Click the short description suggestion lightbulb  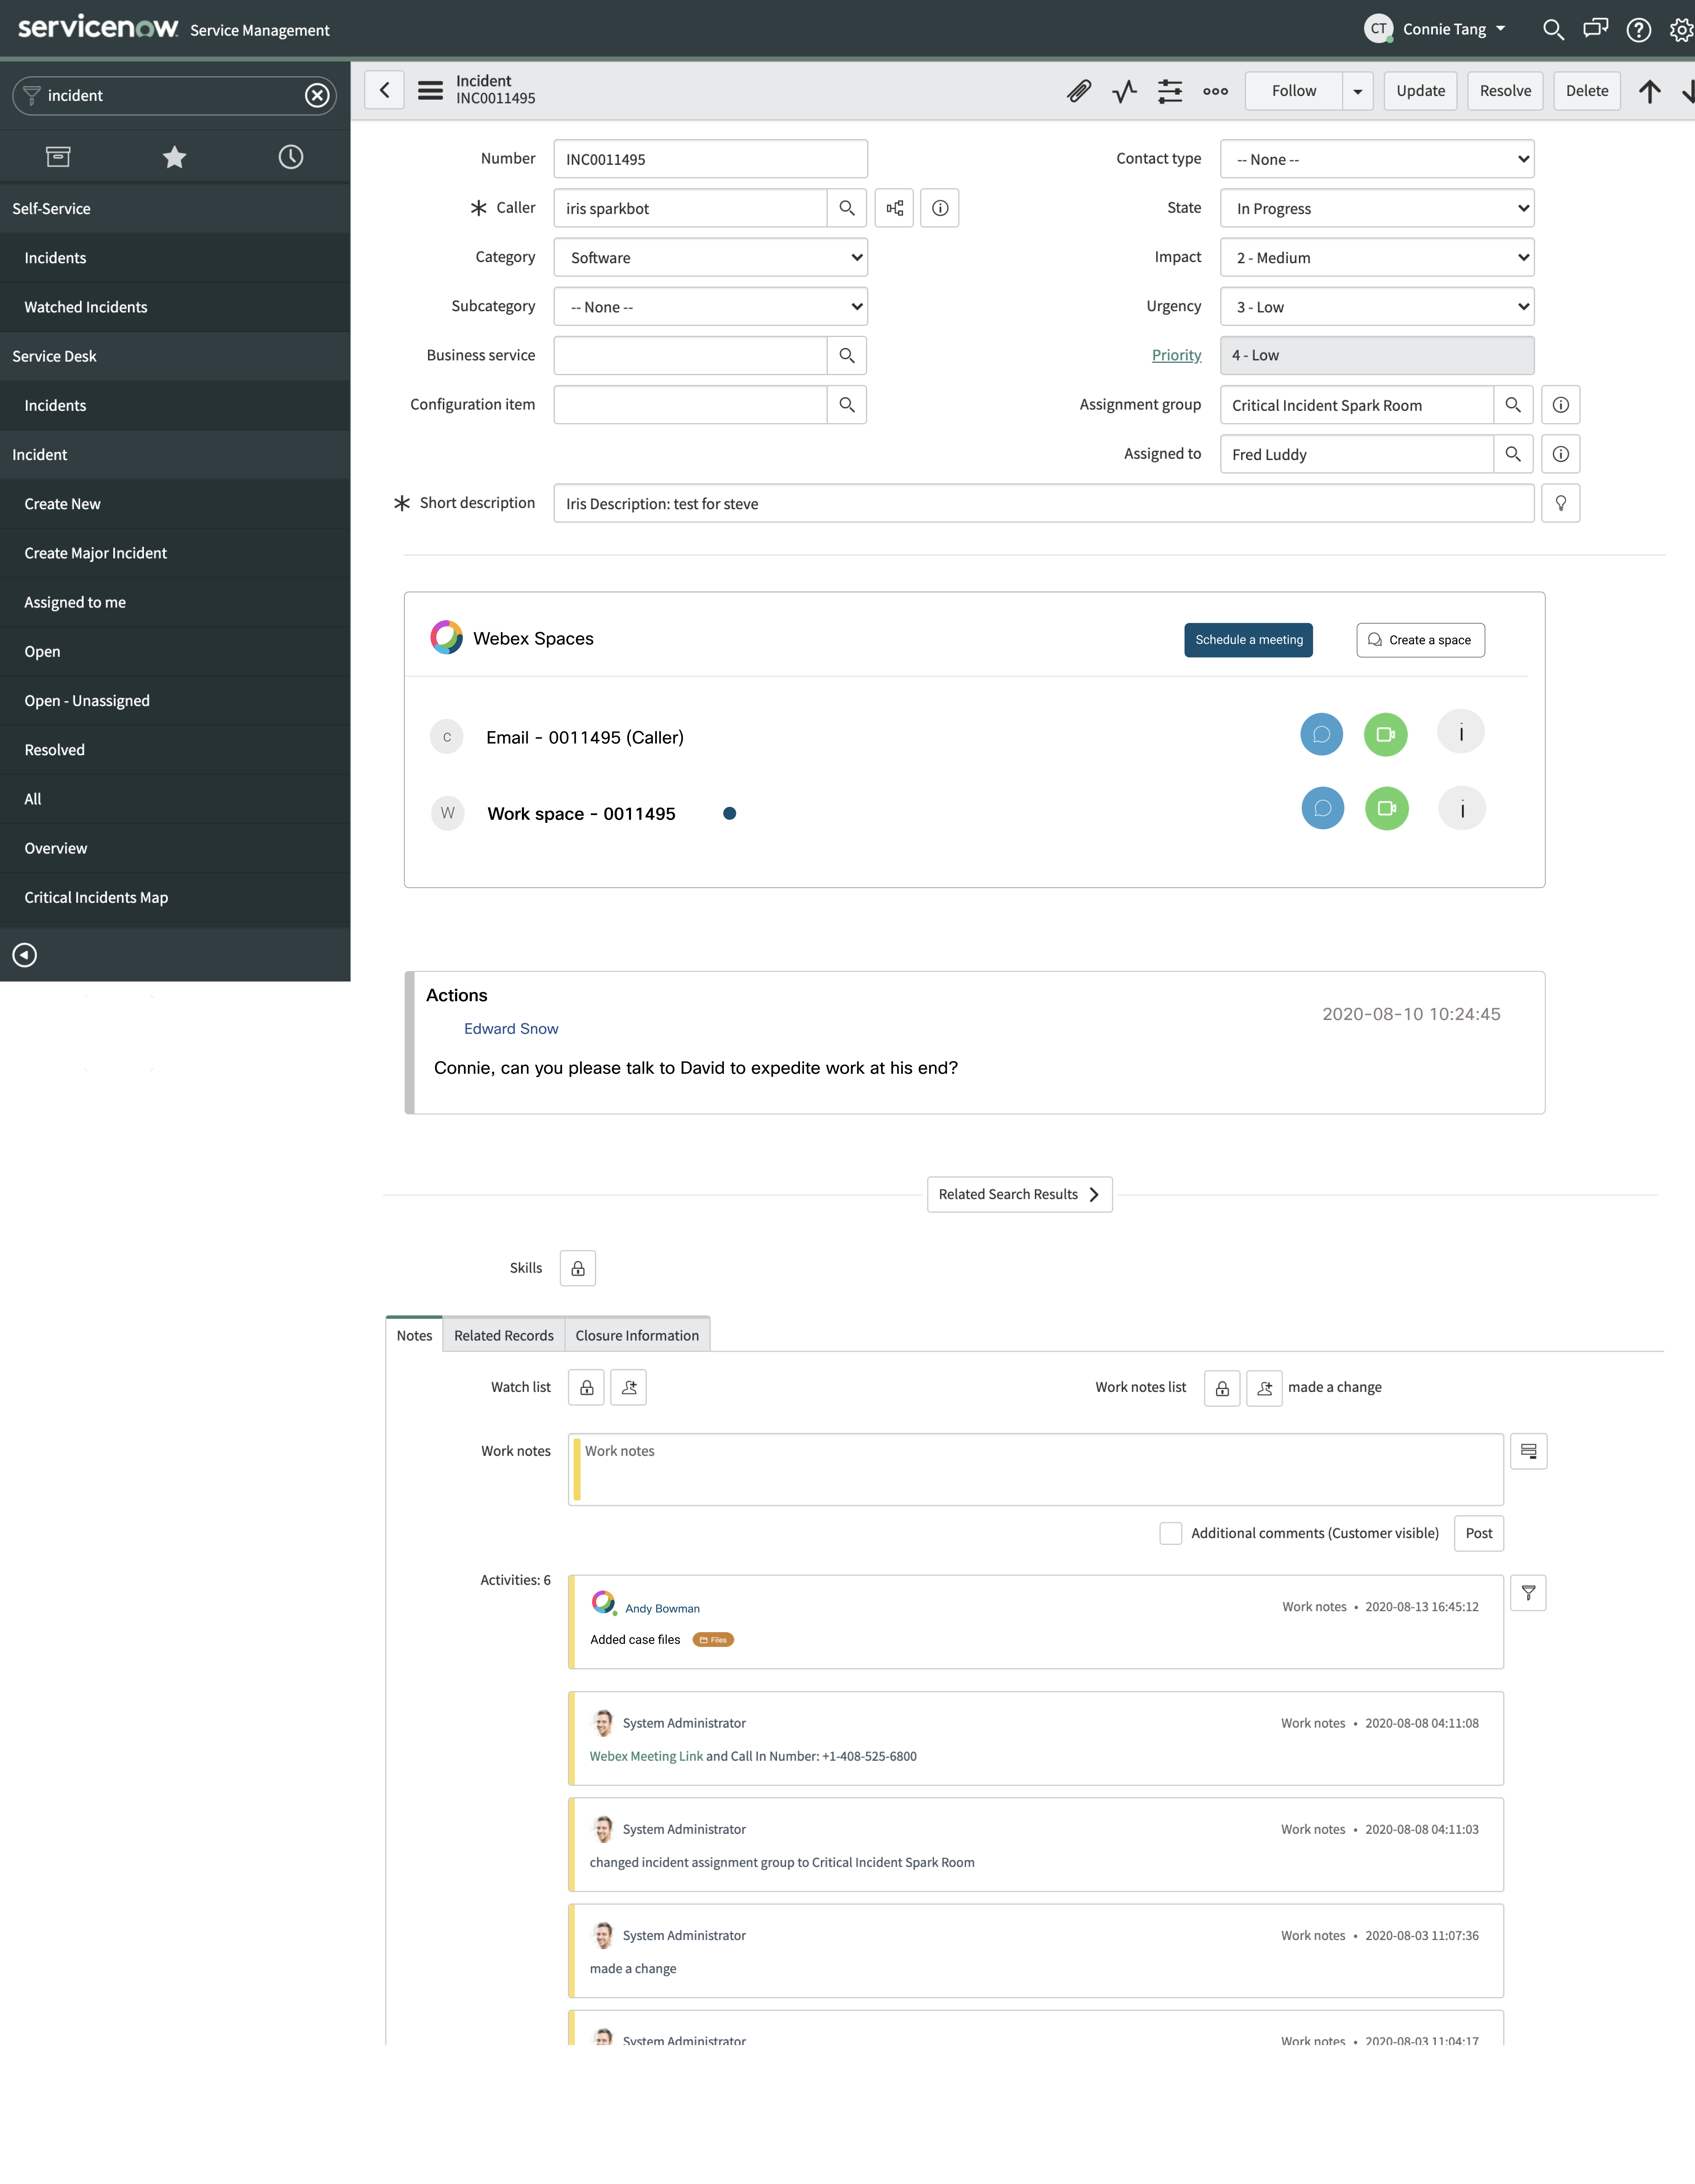1561,503
